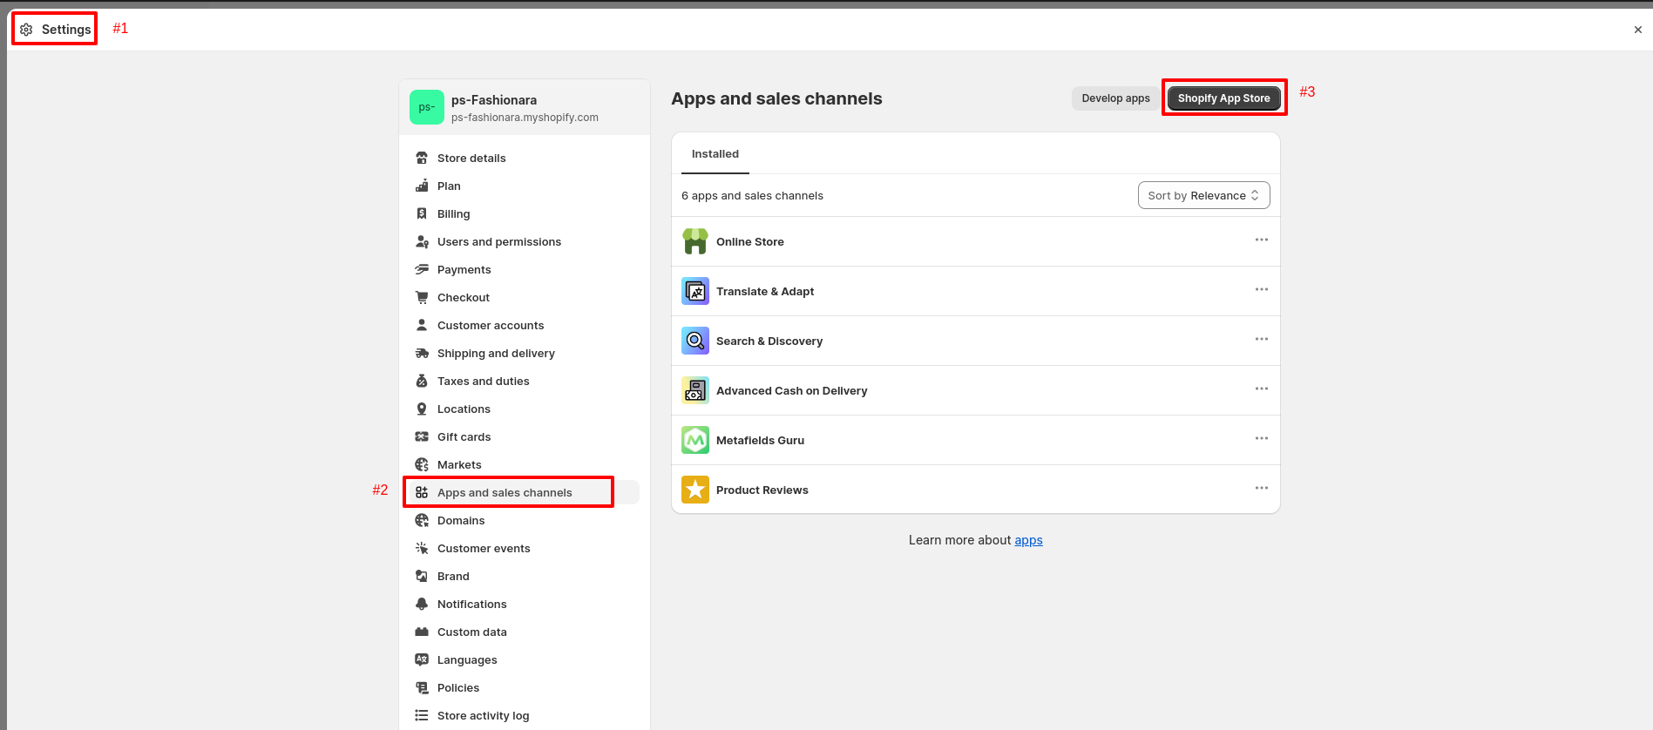Image resolution: width=1653 pixels, height=730 pixels.
Task: Open the Shopify App Store button
Action: 1224,98
